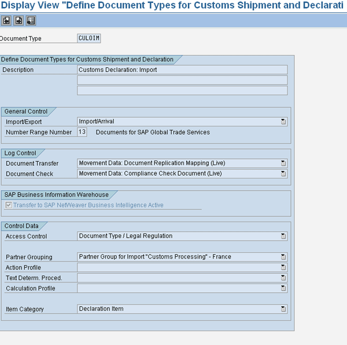Select the Number Range Number field
The height and width of the screenshot is (345, 347).
pos(82,132)
